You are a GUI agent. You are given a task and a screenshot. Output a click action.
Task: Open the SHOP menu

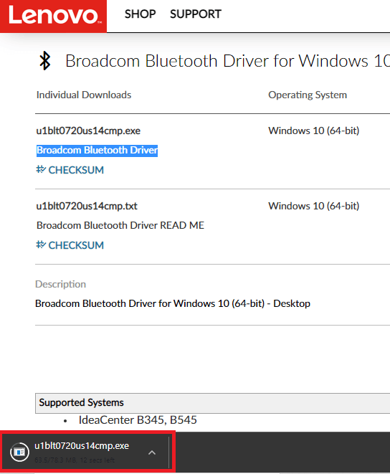(x=140, y=14)
